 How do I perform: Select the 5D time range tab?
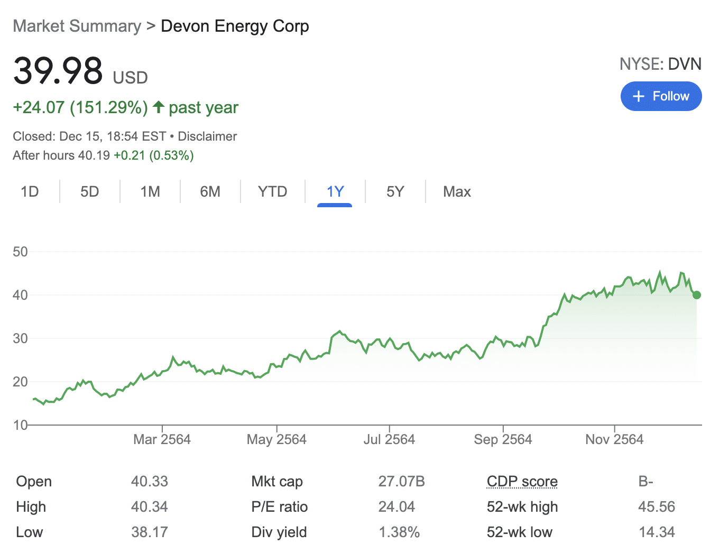(x=90, y=191)
